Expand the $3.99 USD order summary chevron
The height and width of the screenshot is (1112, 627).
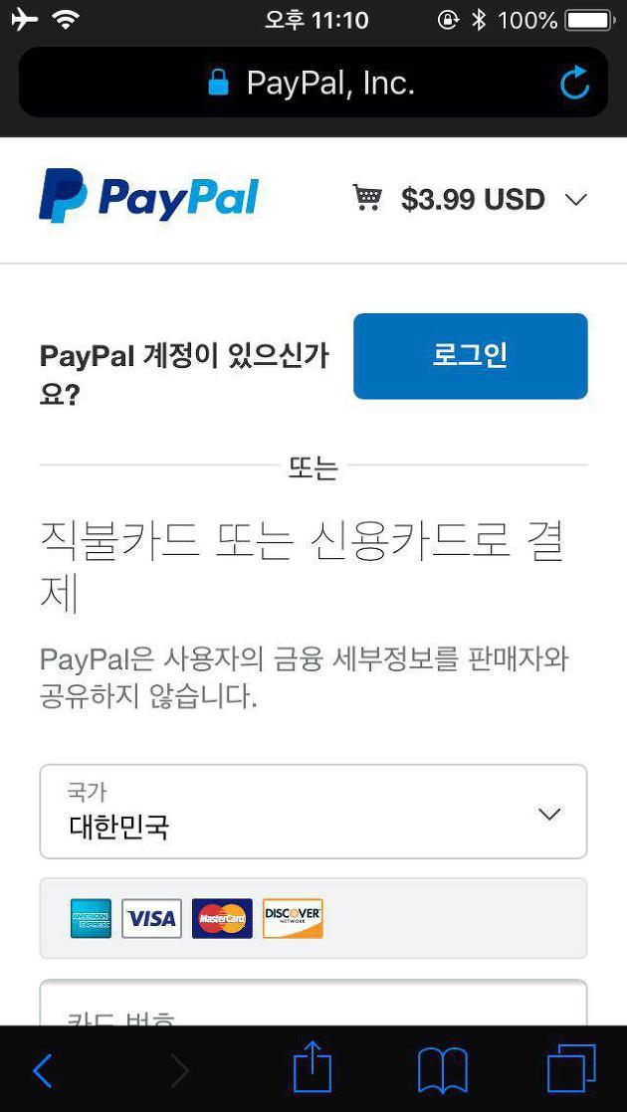pos(576,200)
